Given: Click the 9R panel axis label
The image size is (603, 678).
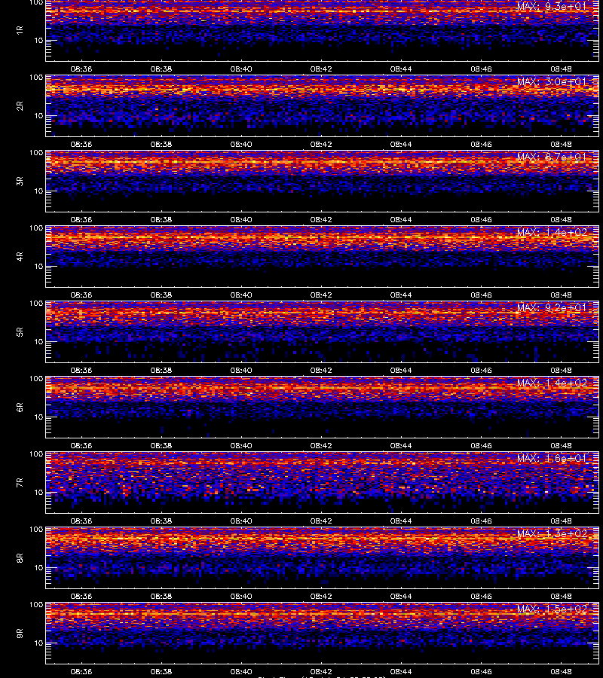Looking at the screenshot, I should (20, 634).
